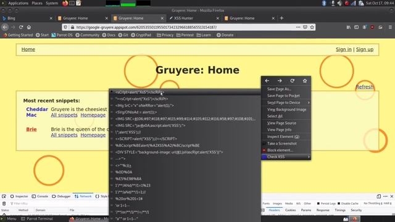The height and width of the screenshot is (222, 395).
Task: Click the padlock icon in the address bar
Action: 72,27
